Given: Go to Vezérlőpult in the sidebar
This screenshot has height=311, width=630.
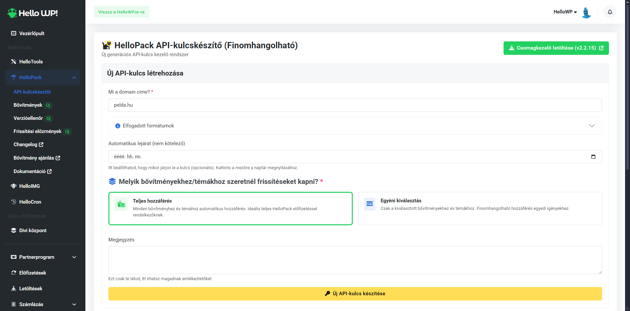Looking at the screenshot, I should [32, 33].
